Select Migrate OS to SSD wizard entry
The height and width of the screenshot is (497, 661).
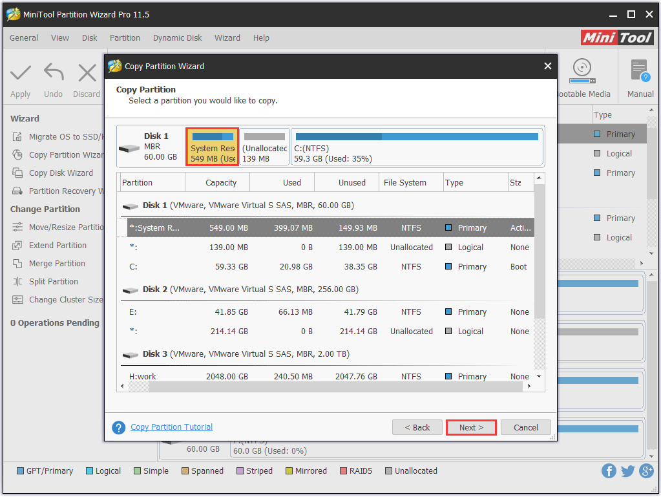(x=58, y=136)
